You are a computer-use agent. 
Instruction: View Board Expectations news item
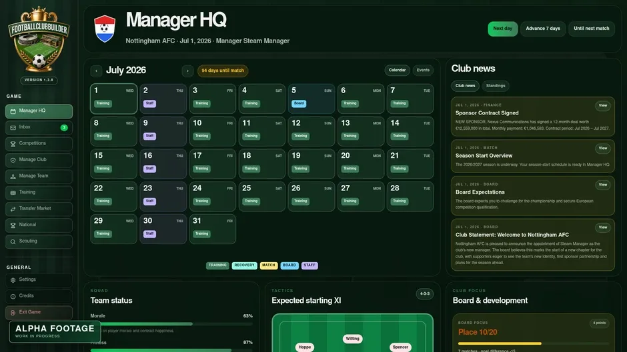point(602,185)
